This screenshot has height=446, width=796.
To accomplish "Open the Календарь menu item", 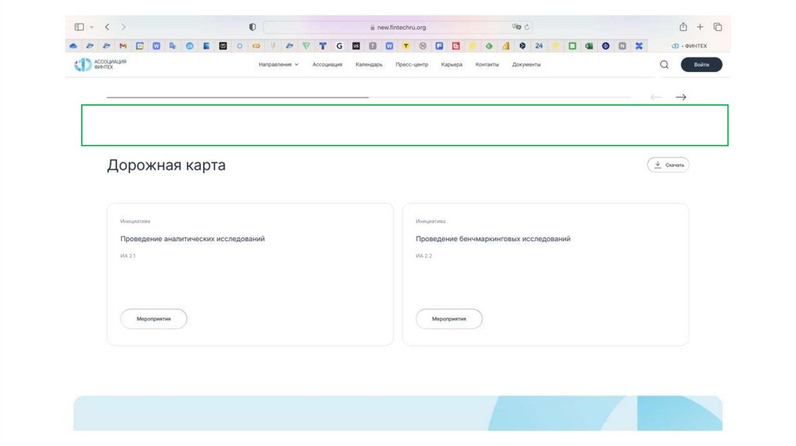I will tap(369, 64).
